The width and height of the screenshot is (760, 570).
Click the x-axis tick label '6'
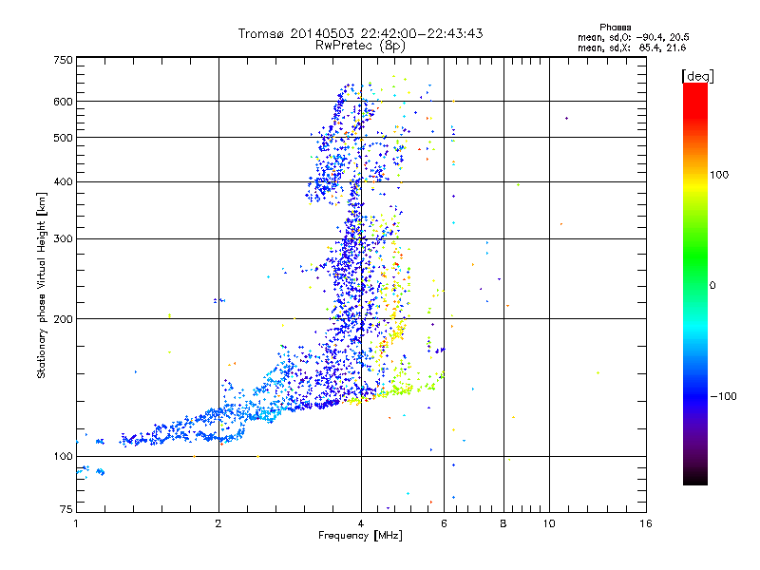pyautogui.click(x=444, y=523)
